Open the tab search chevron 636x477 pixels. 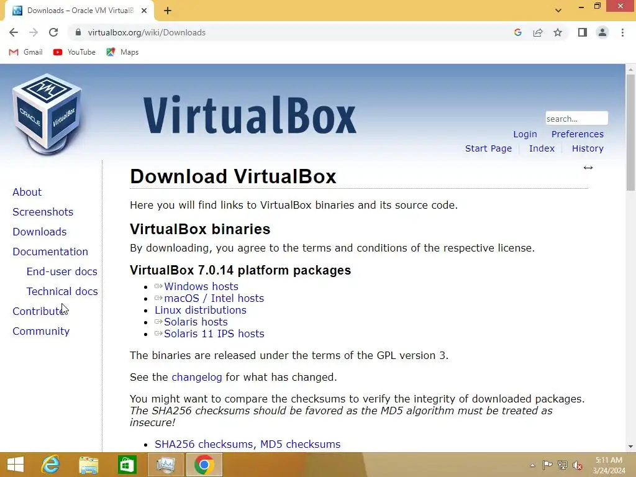coord(558,11)
